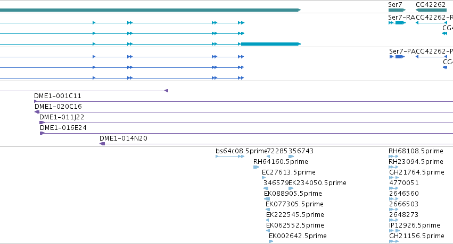453x244 pixels.
Task: Open EST EK222545.5prime
Action: [295, 215]
